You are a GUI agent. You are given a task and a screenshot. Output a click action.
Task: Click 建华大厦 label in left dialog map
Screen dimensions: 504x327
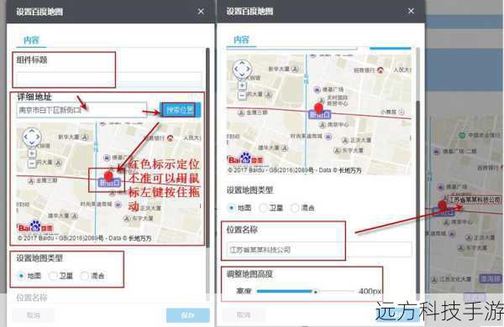coord(59,215)
